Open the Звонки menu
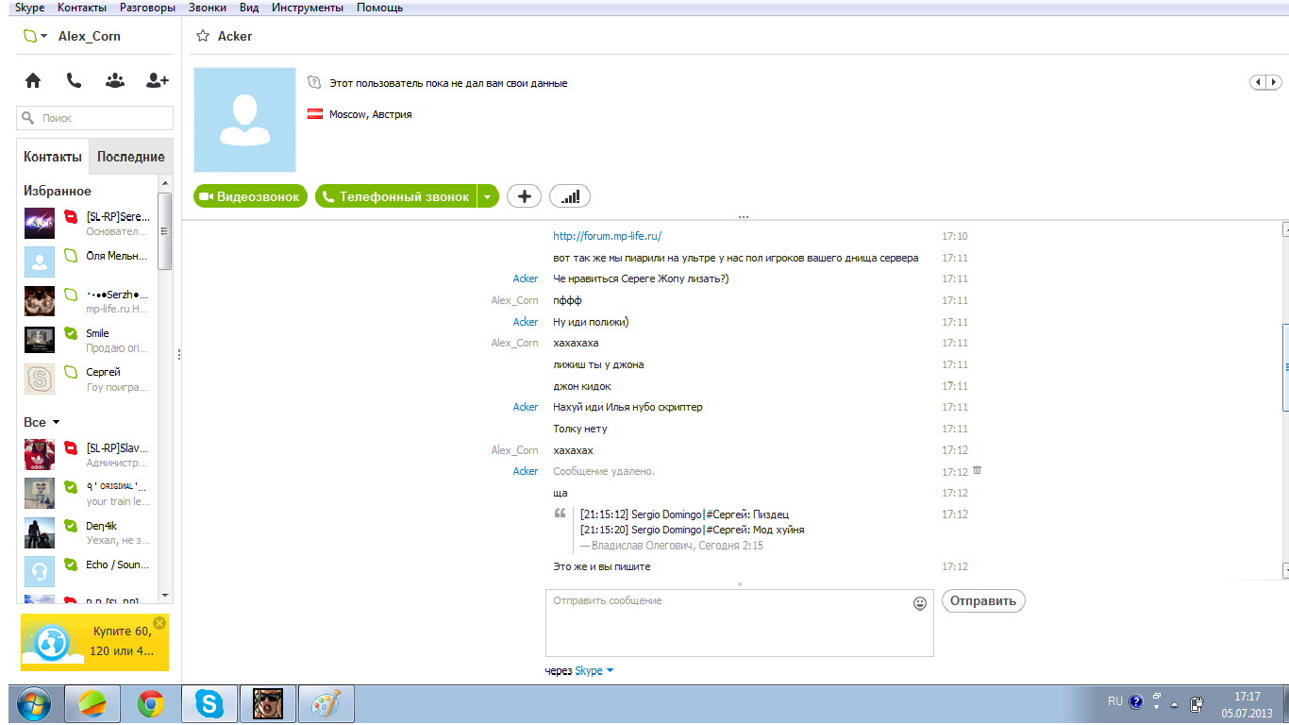1289x725 pixels. [x=207, y=8]
